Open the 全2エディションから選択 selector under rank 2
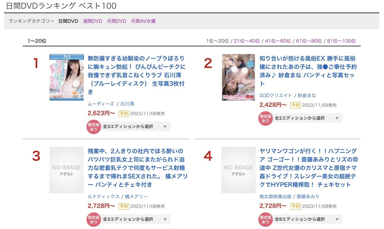The height and width of the screenshot is (229, 384). click(x=307, y=118)
